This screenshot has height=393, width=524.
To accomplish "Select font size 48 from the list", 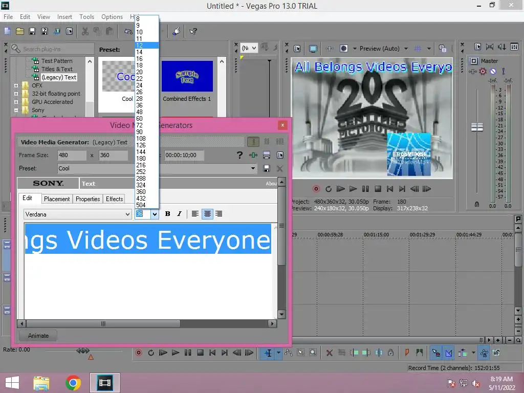I will 147,112.
